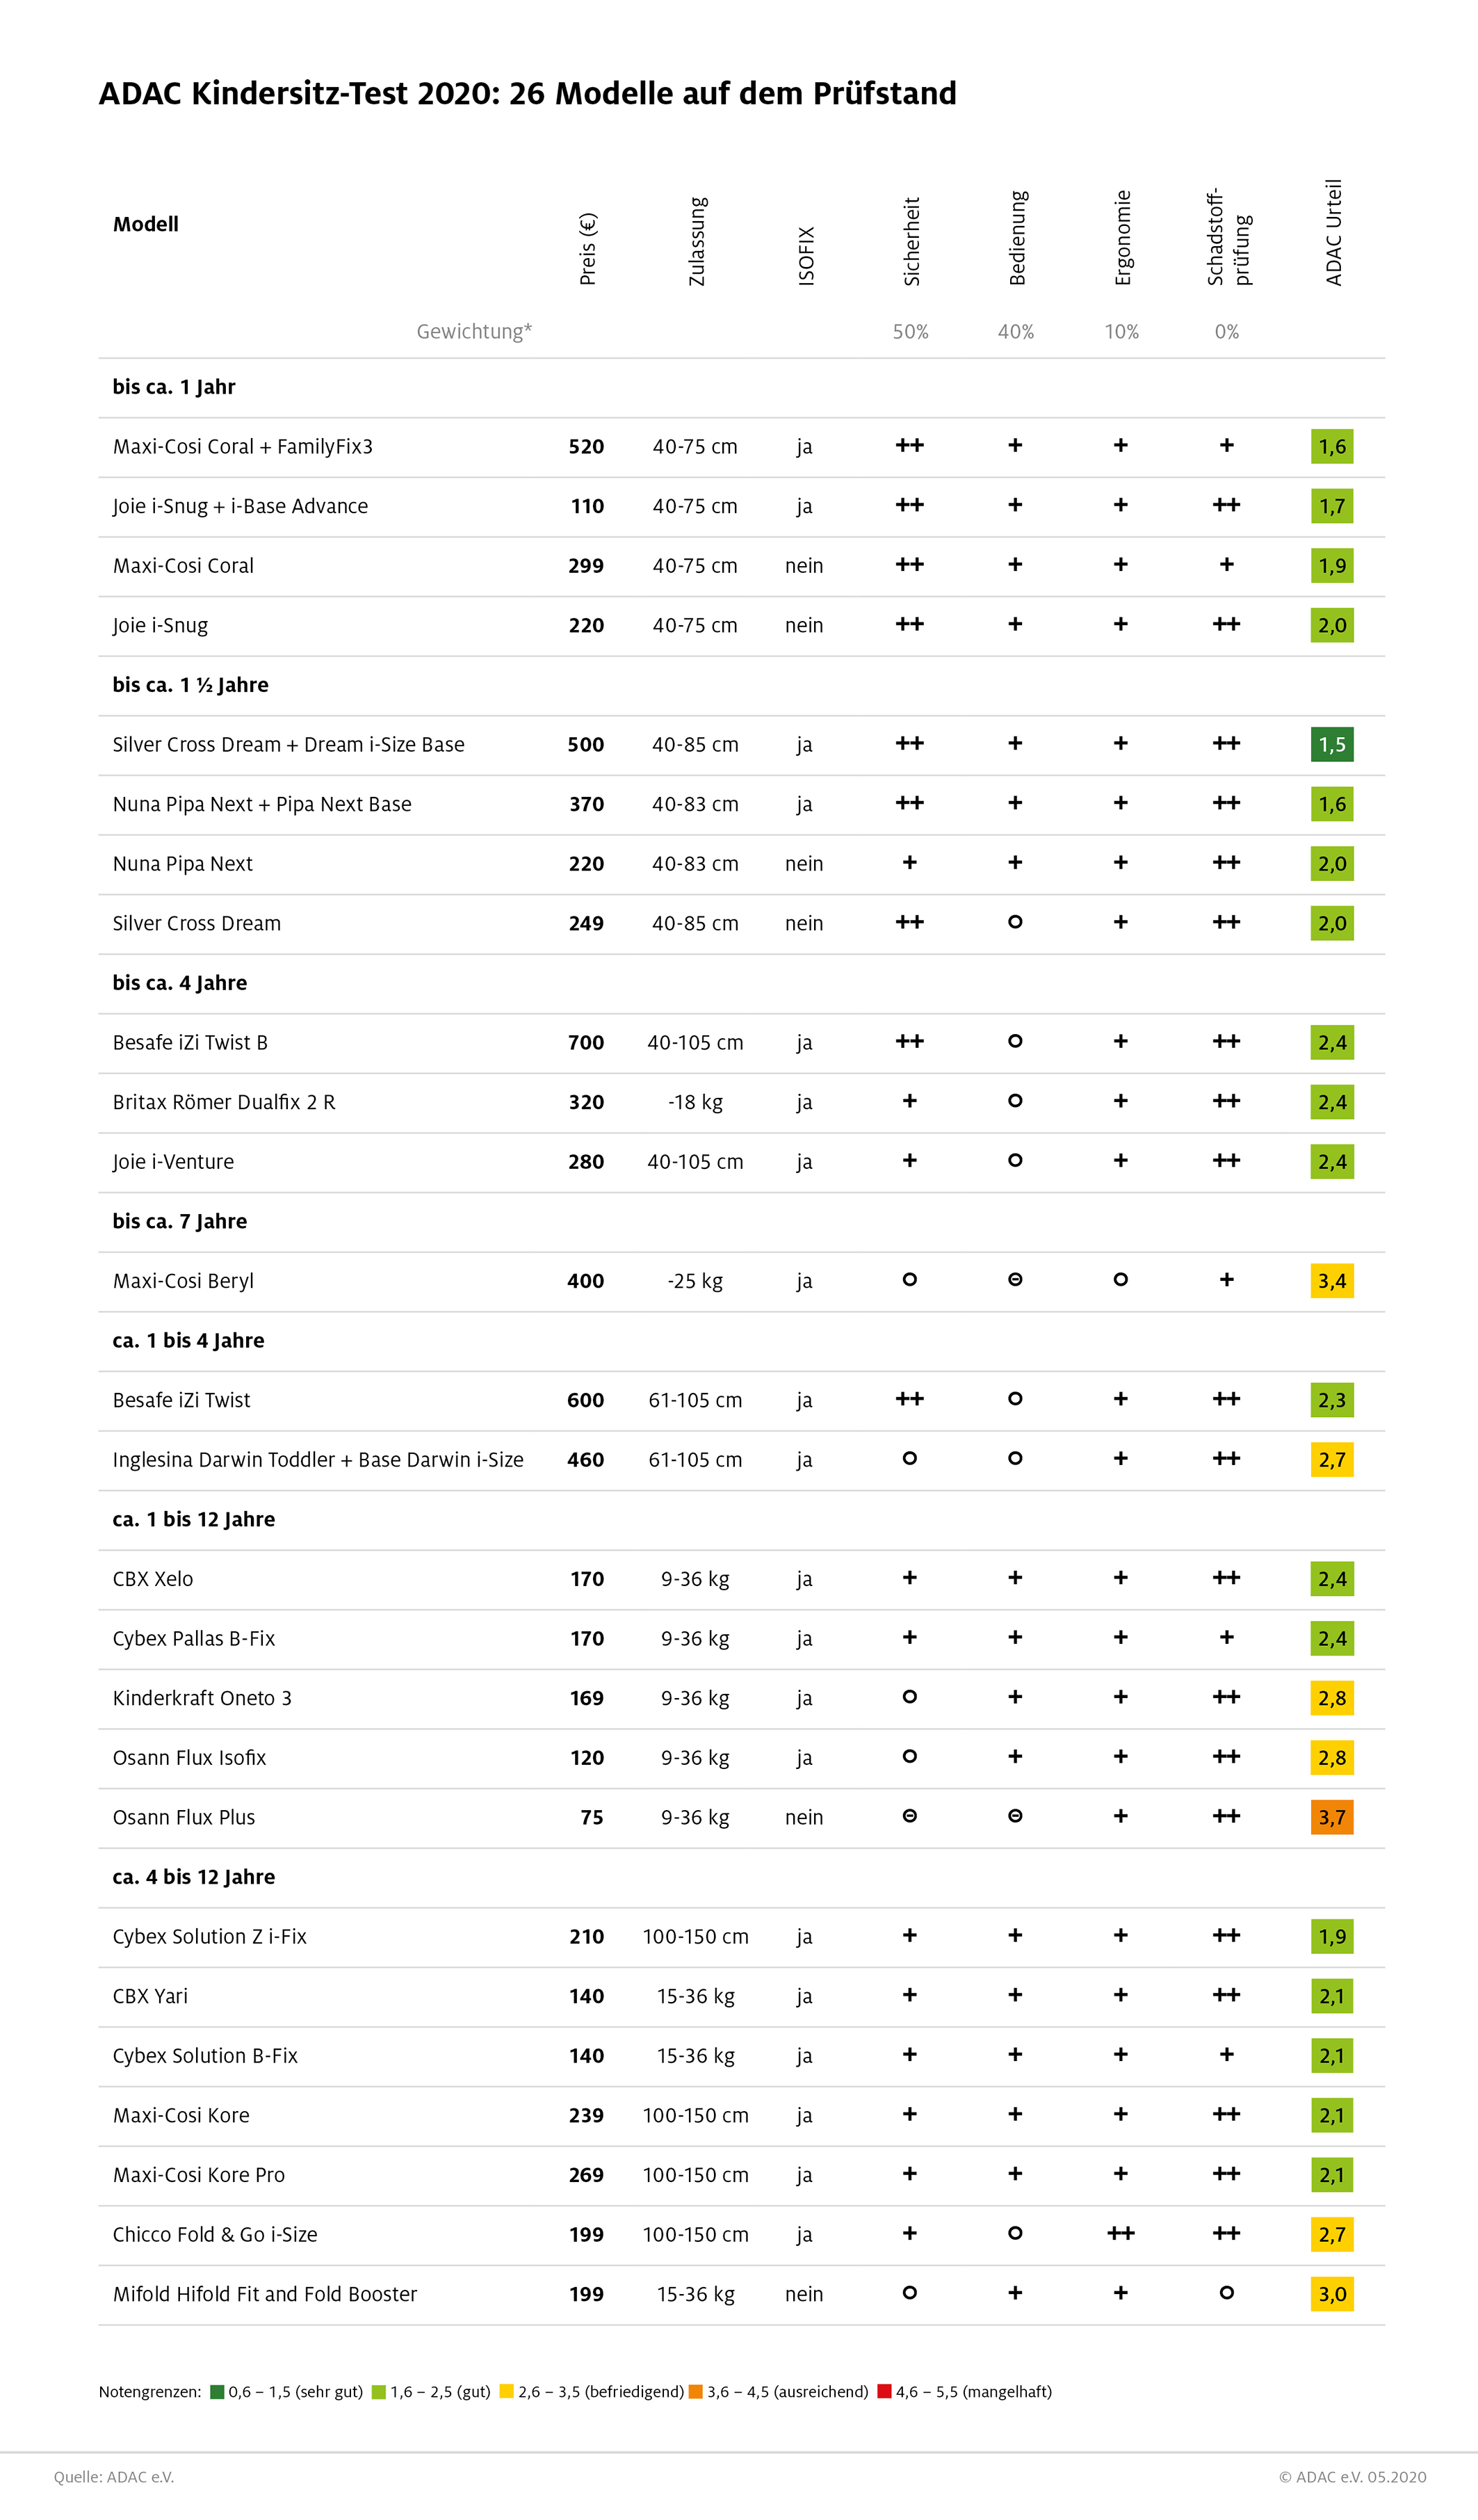Image resolution: width=1478 pixels, height=2520 pixels.
Task: Select the Mifold Hifold Fit and Fold Booster row
Action: (741, 2294)
